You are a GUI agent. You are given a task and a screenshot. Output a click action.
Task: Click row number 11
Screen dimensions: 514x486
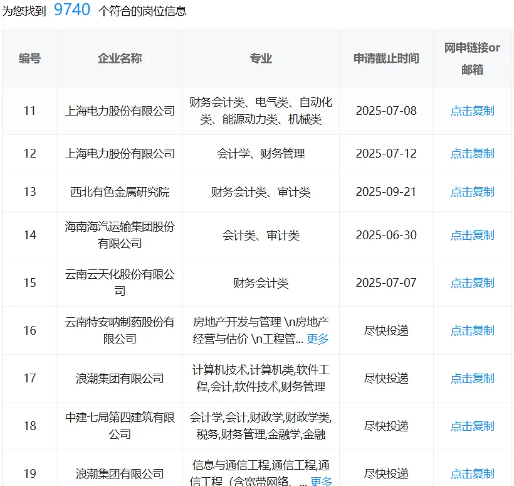point(30,111)
